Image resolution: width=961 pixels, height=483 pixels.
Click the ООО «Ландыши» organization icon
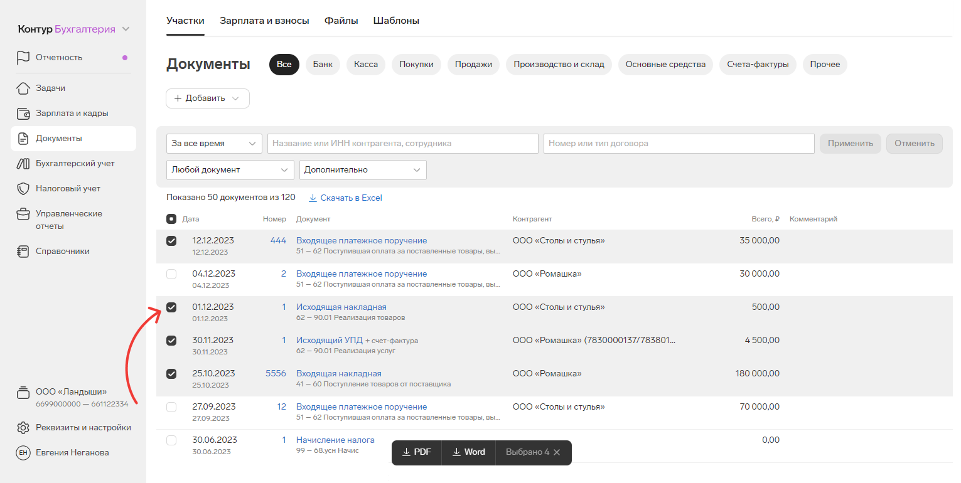point(23,393)
